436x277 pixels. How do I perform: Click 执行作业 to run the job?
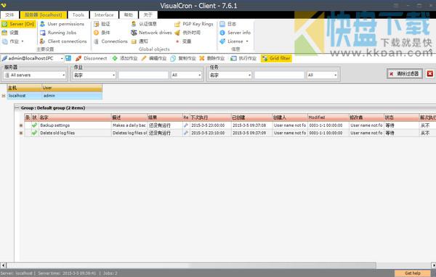(243, 58)
